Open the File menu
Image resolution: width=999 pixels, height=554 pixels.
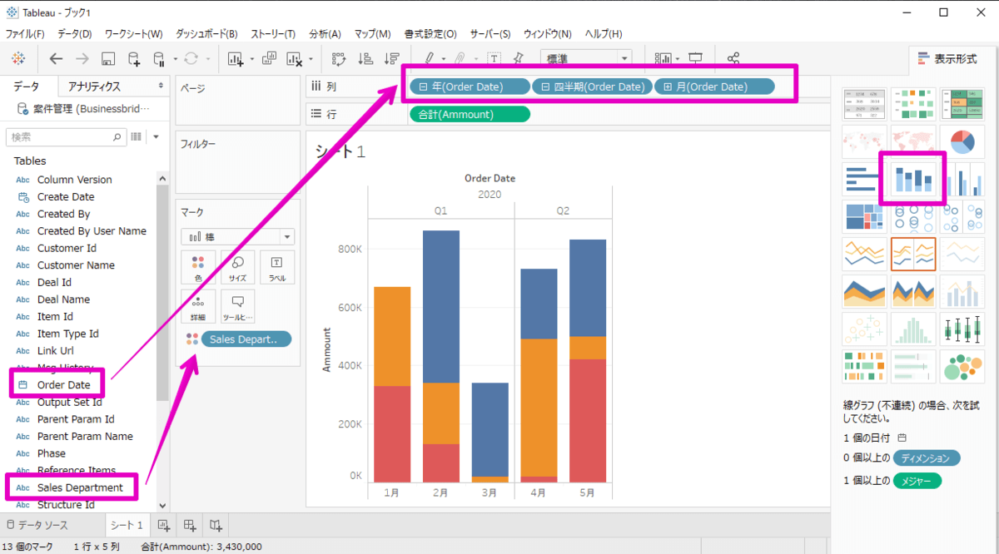click(25, 34)
